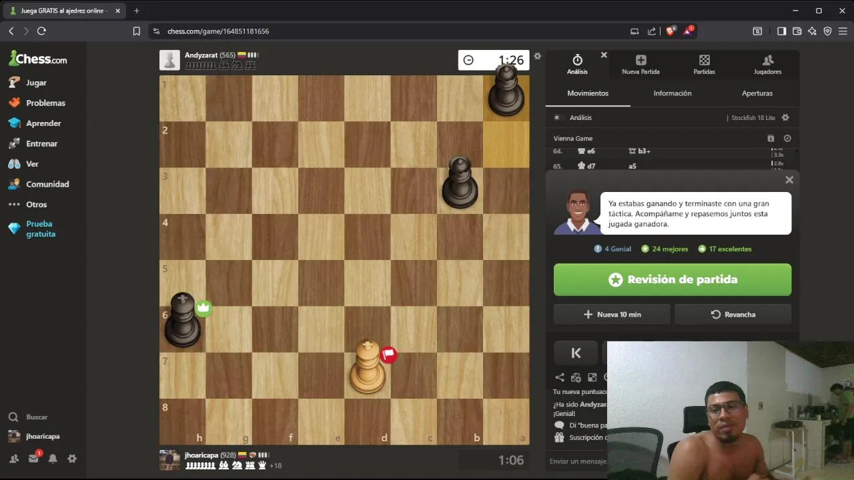The image size is (854, 480).
Task: Click the browser back arrow
Action: [11, 31]
